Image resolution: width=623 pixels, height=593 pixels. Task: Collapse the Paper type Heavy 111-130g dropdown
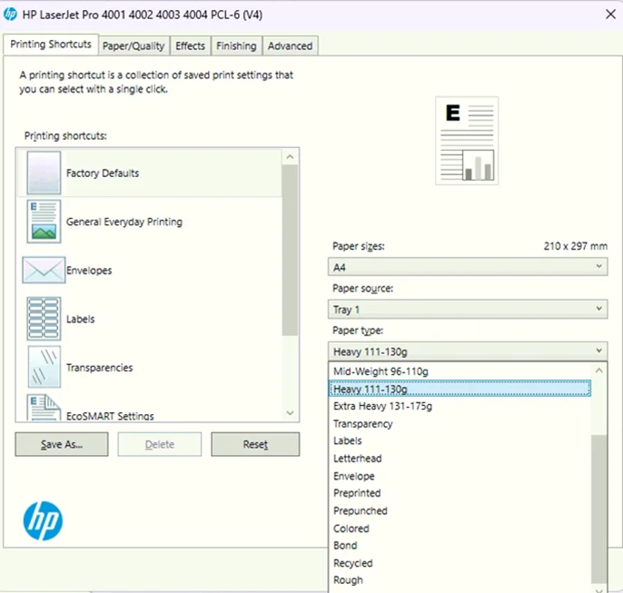pyautogui.click(x=468, y=351)
